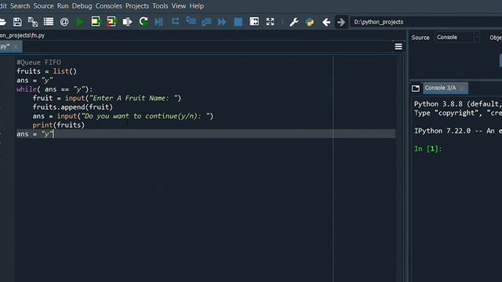
Task: Run the current cell icon
Action: (x=96, y=21)
